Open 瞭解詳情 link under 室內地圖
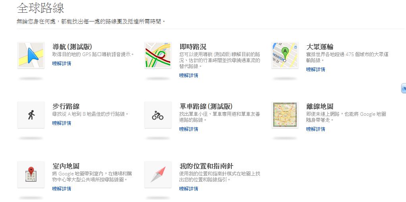 click(x=62, y=189)
